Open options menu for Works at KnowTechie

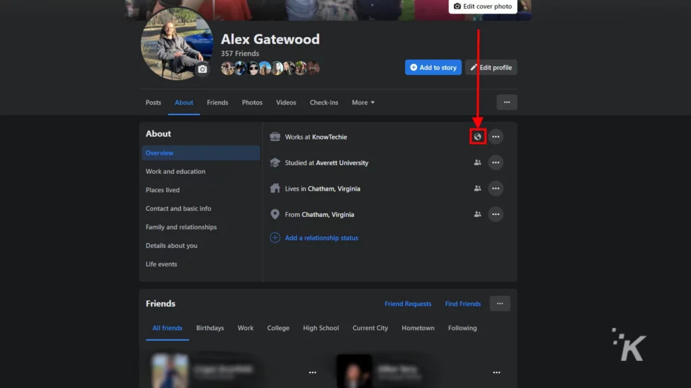pyautogui.click(x=495, y=137)
